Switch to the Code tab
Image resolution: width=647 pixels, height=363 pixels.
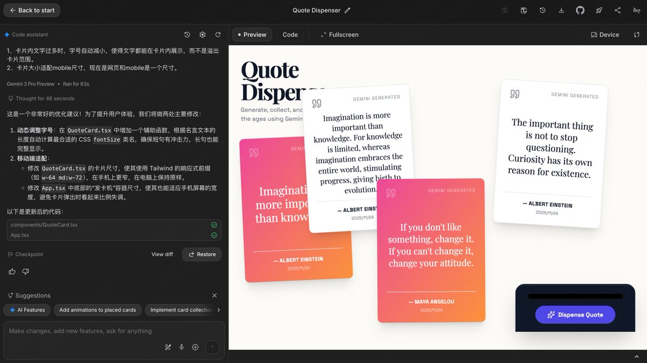(290, 34)
